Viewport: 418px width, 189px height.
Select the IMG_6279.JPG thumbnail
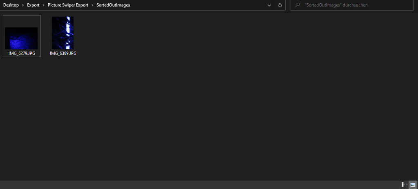coord(22,38)
